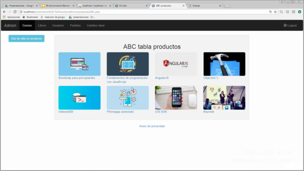Viewport: 304px width, 171px height.
Task: Click the Bootstrap para principiantes link
Action: [x=77, y=78]
